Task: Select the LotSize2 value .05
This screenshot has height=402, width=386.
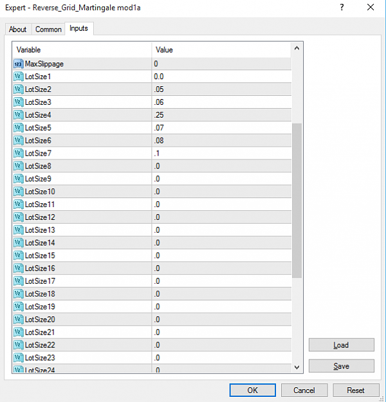Action: click(221, 89)
